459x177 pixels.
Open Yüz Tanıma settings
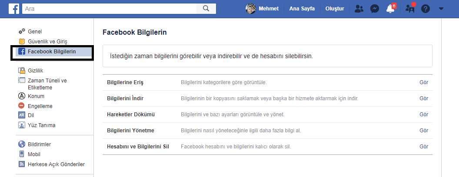[x=42, y=125]
